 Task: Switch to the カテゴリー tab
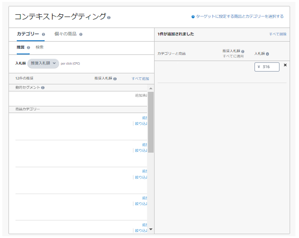28,34
